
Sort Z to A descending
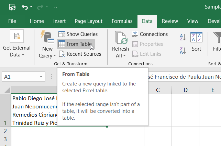[183, 51]
